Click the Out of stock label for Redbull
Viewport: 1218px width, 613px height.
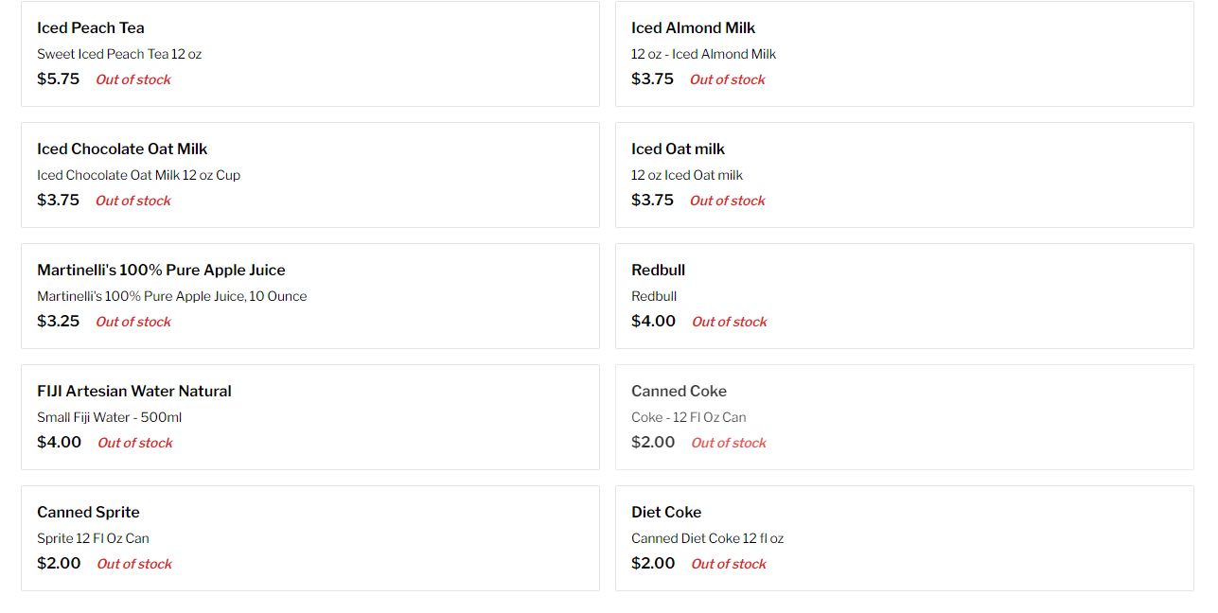click(729, 322)
